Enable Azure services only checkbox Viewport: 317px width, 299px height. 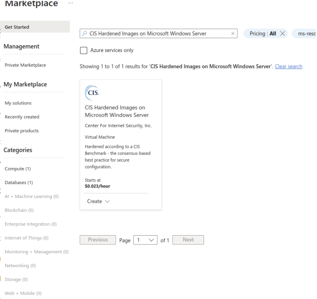click(x=84, y=51)
